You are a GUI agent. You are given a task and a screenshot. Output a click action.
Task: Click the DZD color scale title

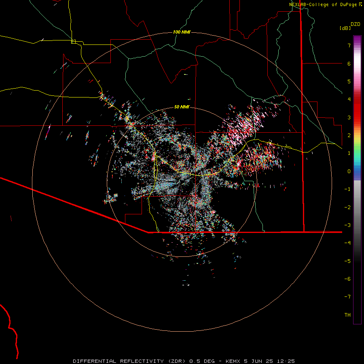[x=356, y=24]
